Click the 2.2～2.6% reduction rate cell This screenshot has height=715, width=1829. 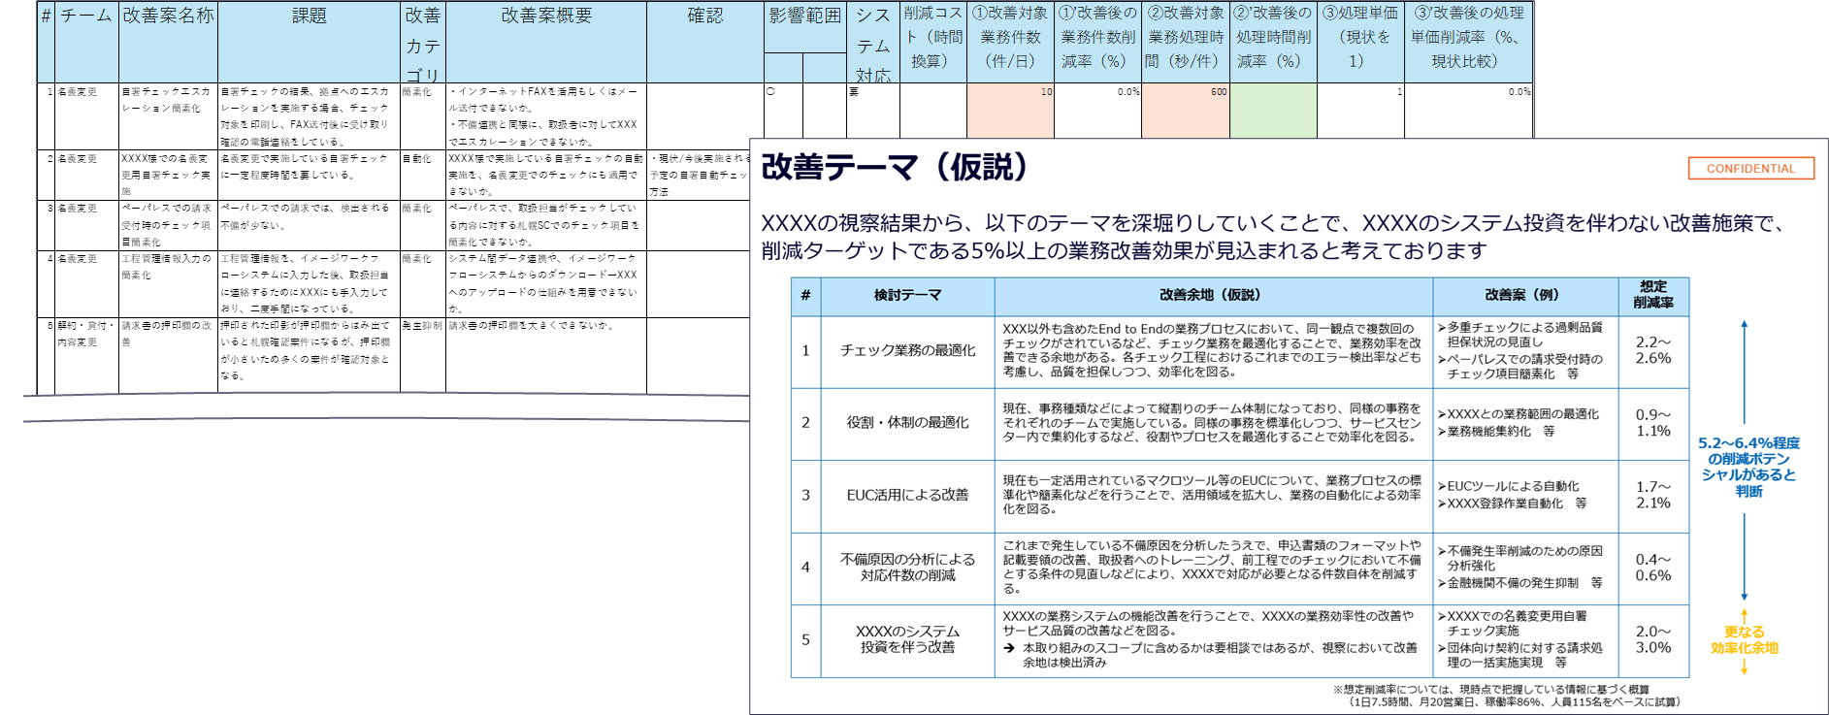pos(1652,351)
